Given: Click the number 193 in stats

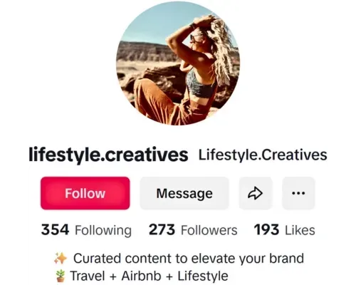Looking at the screenshot, I should coord(266,229).
